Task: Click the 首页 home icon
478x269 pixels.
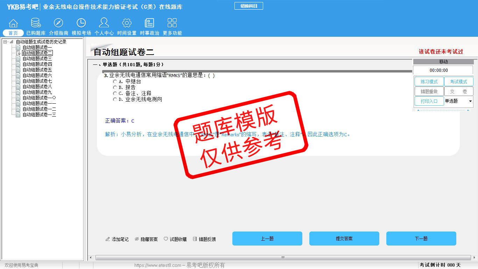Action: pos(13,23)
